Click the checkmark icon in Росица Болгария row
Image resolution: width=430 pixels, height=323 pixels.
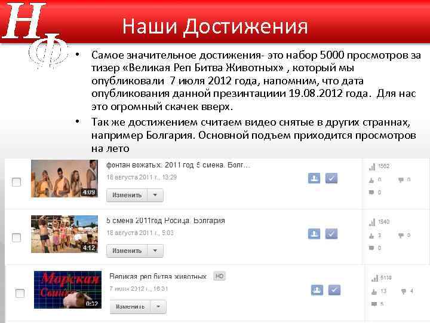point(331,234)
